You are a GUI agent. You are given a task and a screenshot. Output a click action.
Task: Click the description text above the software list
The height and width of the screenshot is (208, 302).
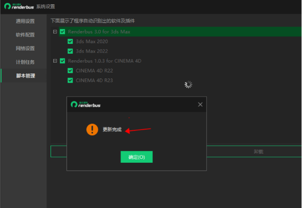[93, 21]
